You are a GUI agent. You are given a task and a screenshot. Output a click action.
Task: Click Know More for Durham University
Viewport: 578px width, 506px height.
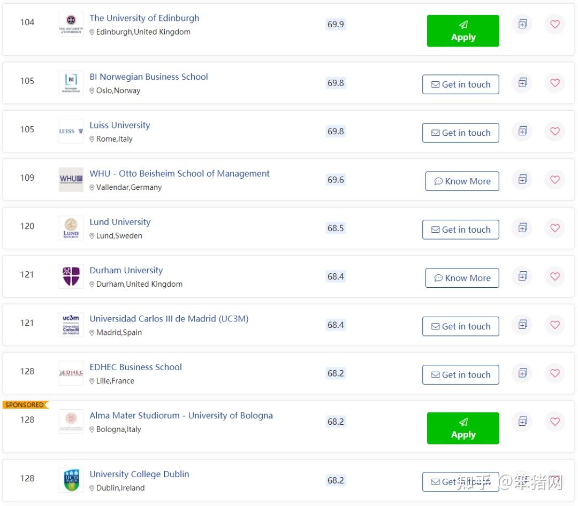pos(462,278)
